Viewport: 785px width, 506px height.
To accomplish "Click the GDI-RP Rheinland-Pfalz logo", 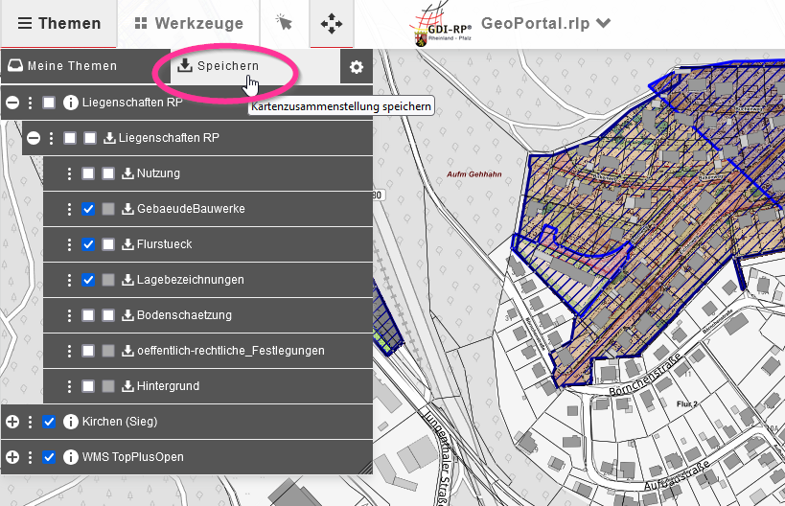I will pos(440,25).
